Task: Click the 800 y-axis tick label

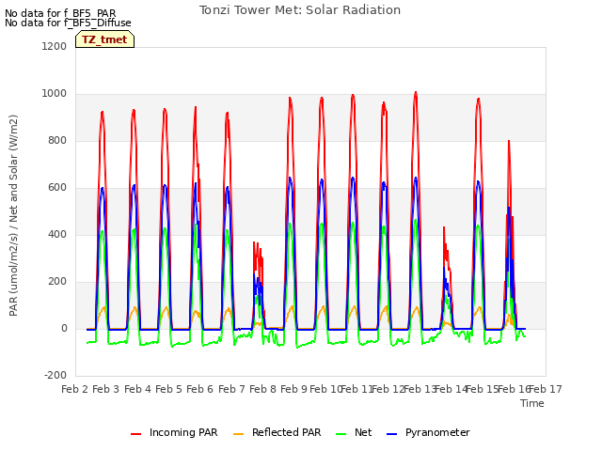Action: coord(57,140)
